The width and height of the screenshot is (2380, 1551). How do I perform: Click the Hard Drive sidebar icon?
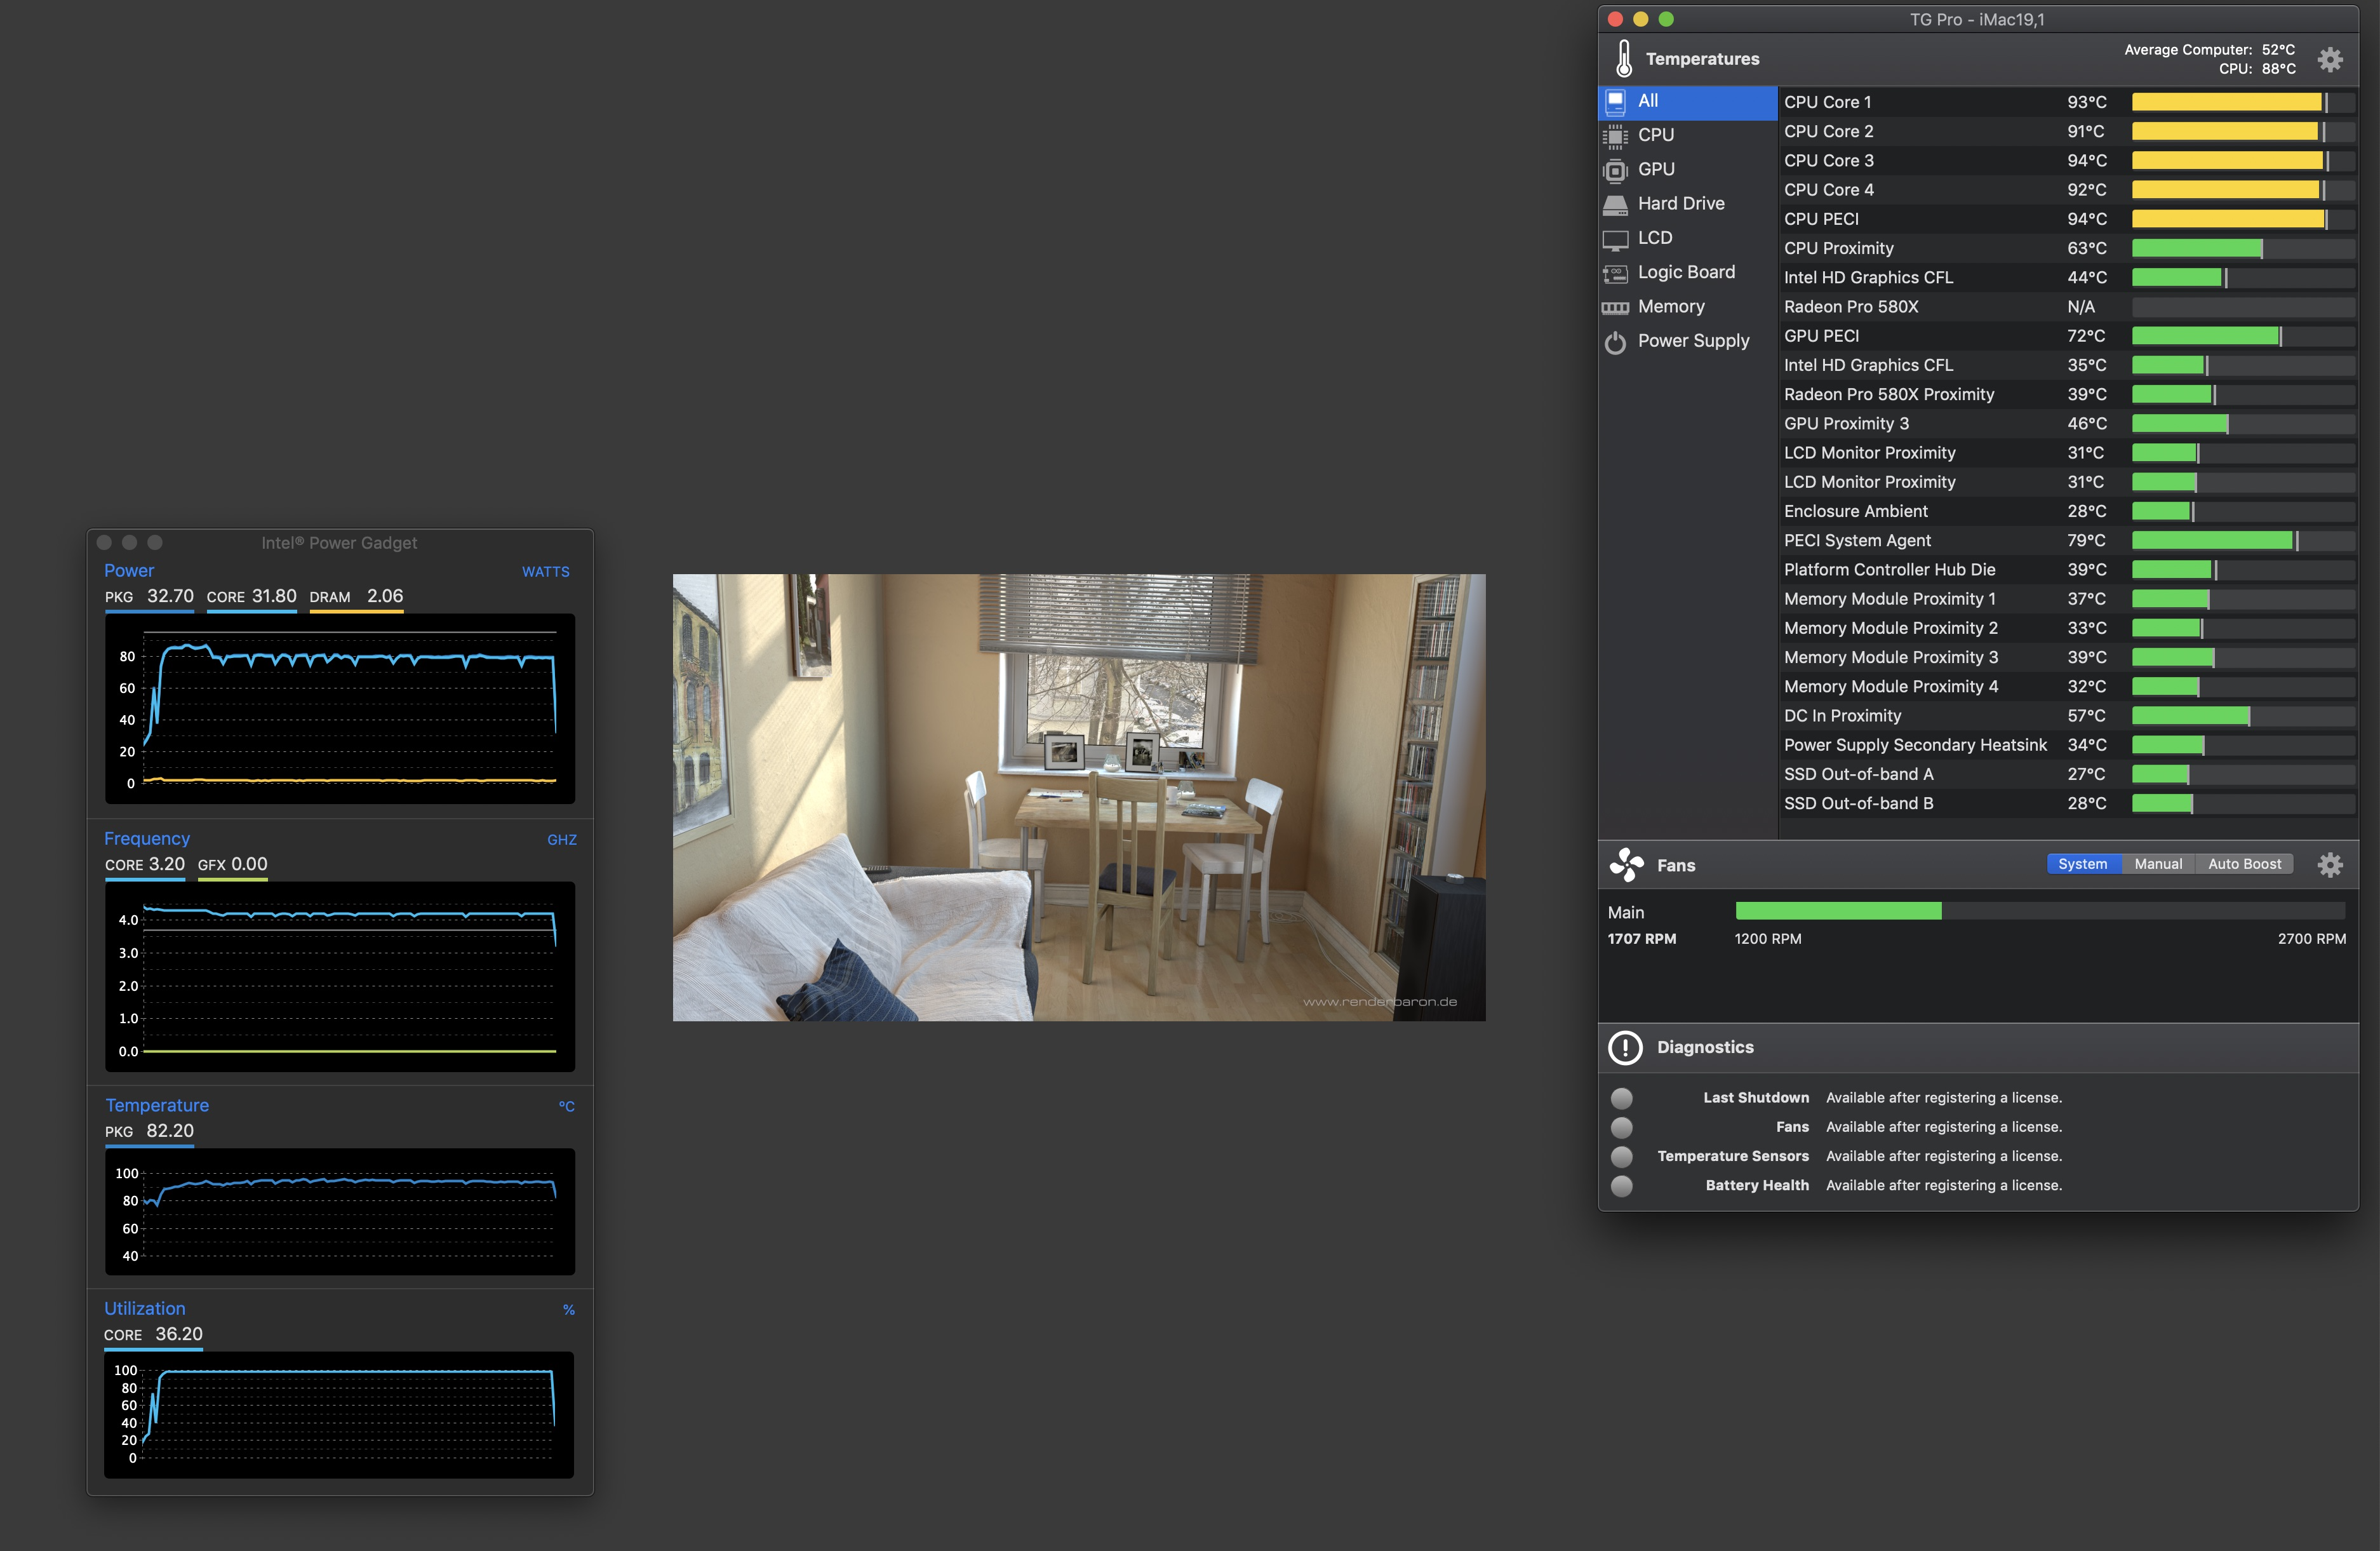coord(1615,204)
